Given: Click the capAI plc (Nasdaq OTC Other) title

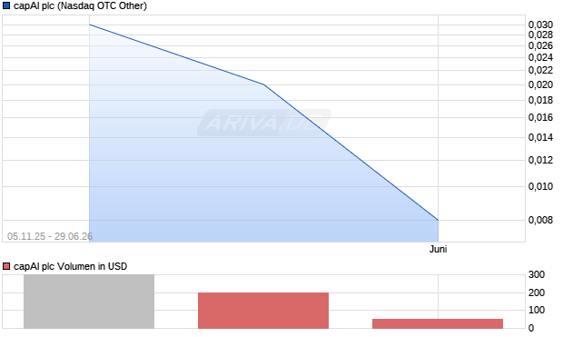Looking at the screenshot, I should click(80, 5).
